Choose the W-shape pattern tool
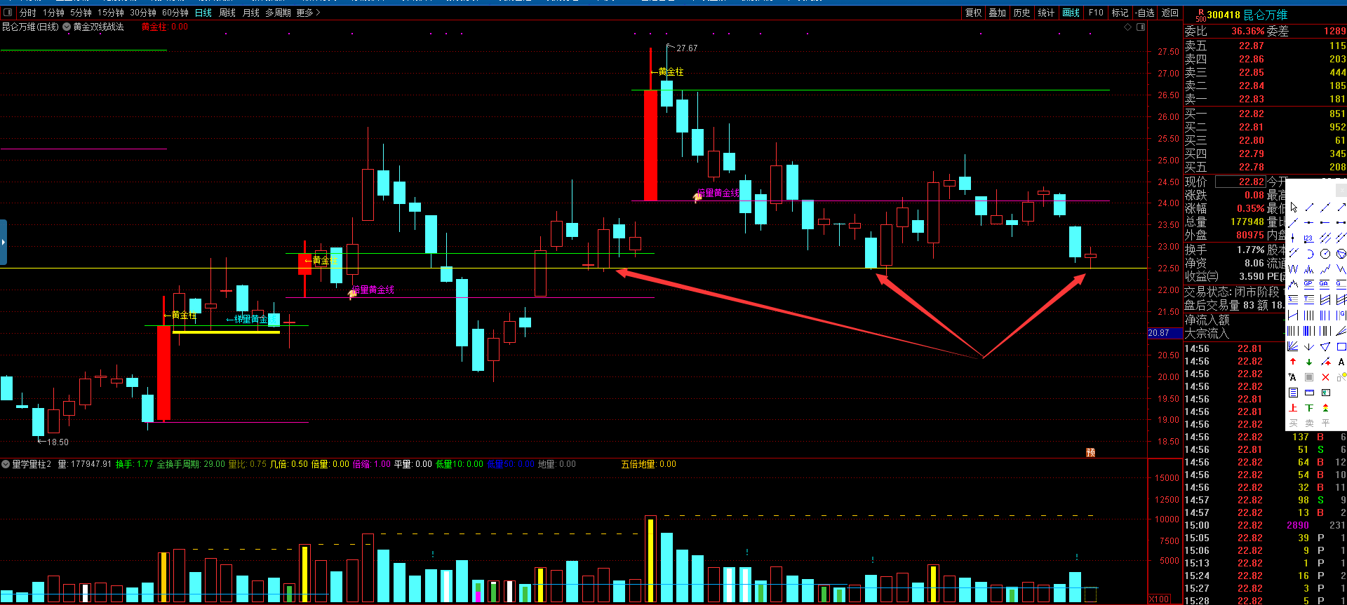Viewport: 1347px width, 605px height. tap(1294, 269)
